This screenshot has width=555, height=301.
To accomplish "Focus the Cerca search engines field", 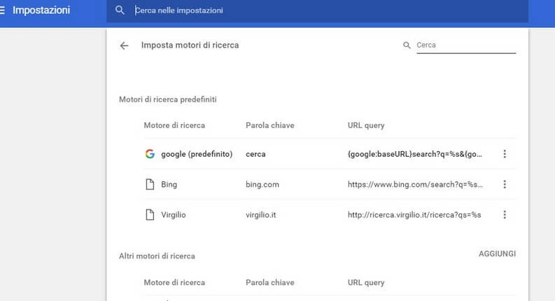I will [466, 45].
